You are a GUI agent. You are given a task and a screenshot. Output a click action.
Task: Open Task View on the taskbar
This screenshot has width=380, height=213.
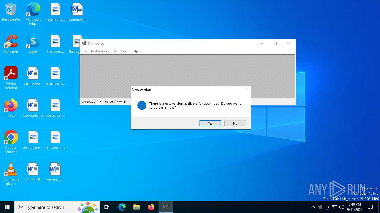coord(107,207)
